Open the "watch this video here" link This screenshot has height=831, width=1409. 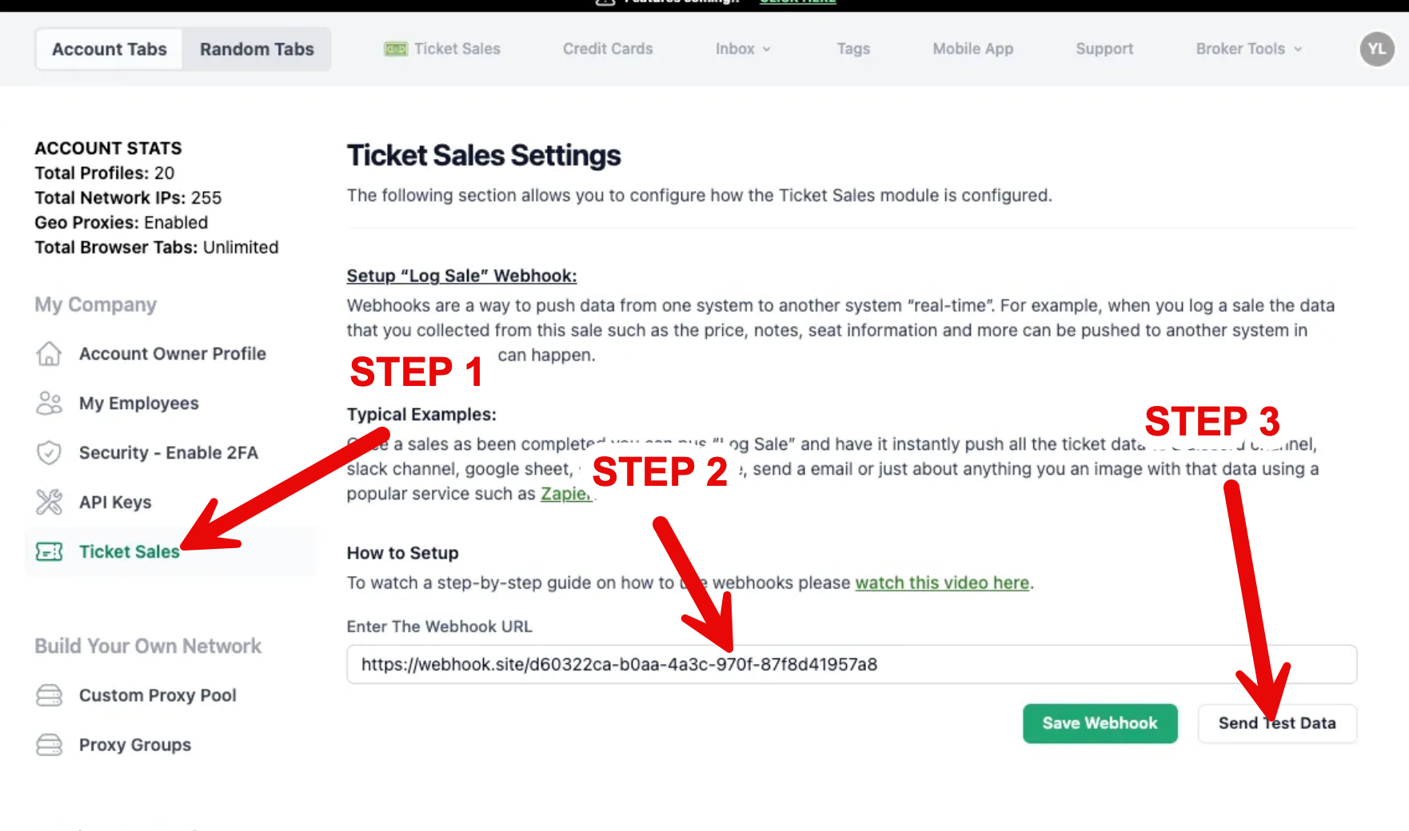(942, 582)
